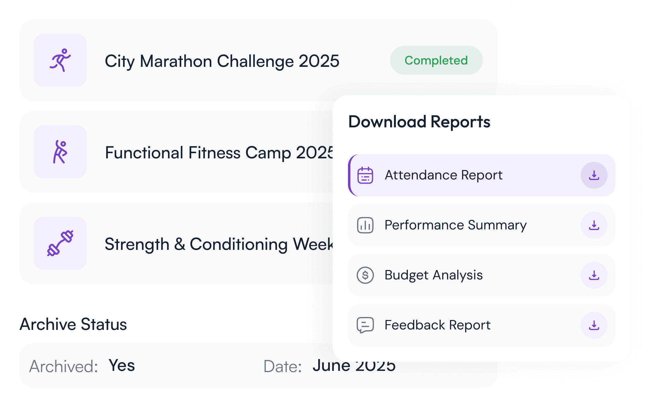This screenshot has height=407, width=649.
Task: Click the dumbbell icon for Strength & Conditioning
Action: [60, 243]
